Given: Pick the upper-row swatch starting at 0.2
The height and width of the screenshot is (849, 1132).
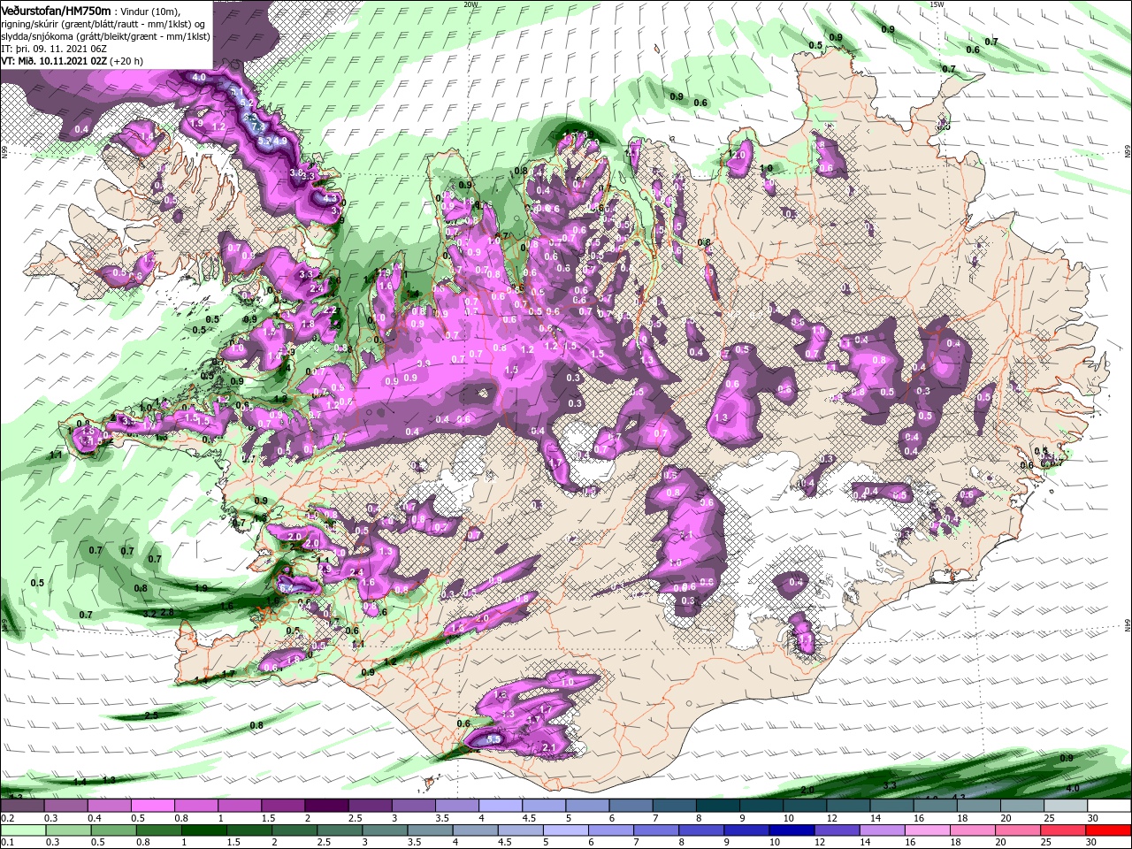Looking at the screenshot, I should point(21,806).
